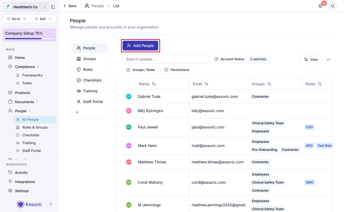Click Gabriel Tude's GT avatar

(x=129, y=97)
